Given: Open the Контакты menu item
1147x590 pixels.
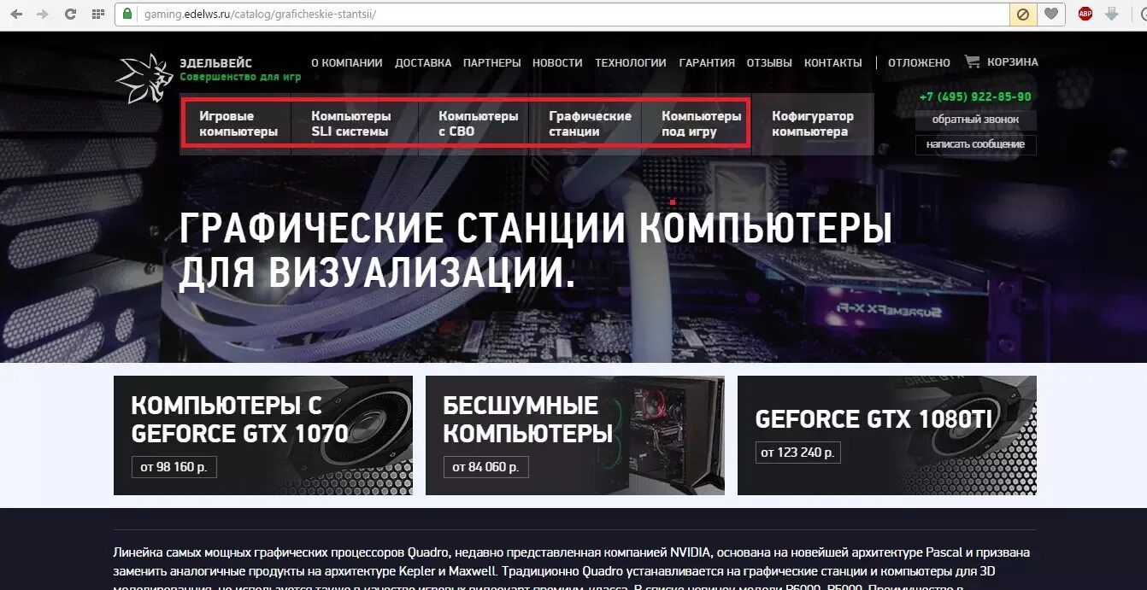Looking at the screenshot, I should [x=833, y=62].
